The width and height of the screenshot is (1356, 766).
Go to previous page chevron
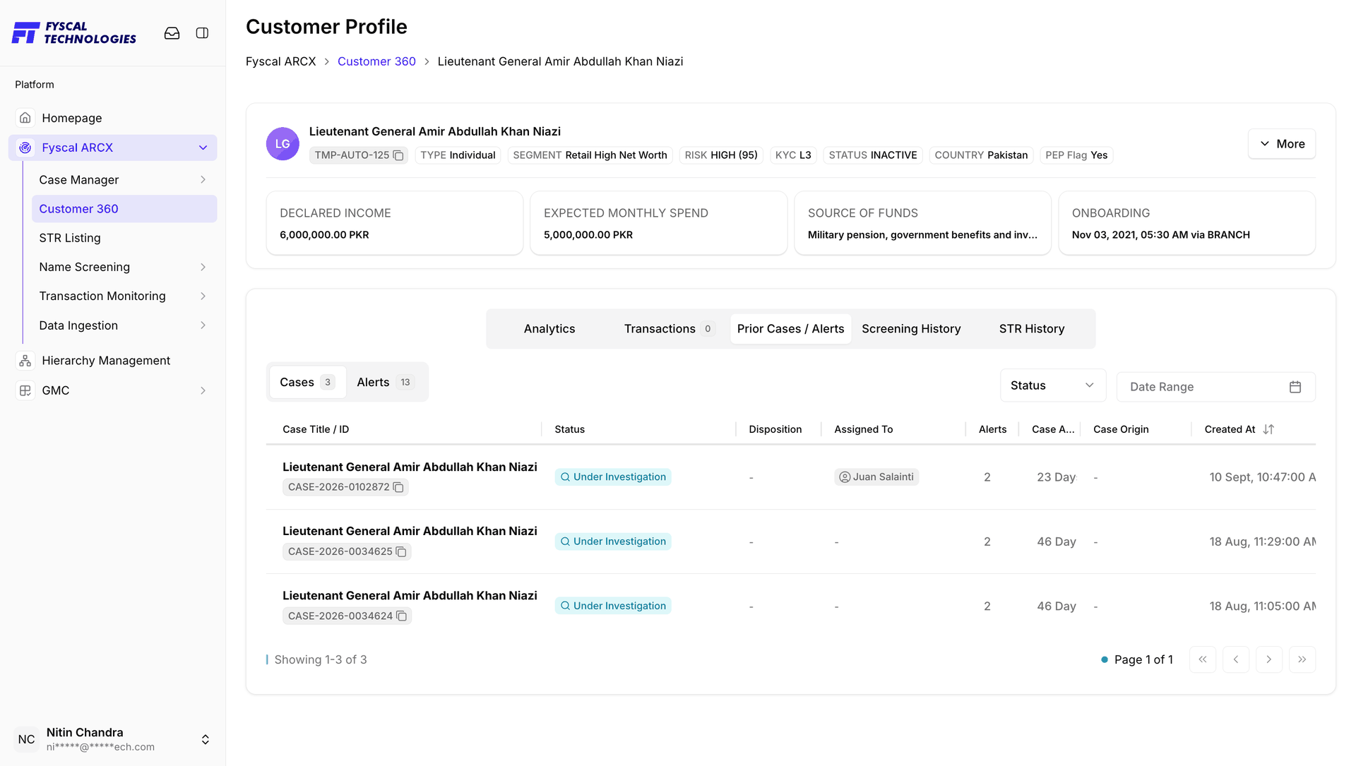(1236, 659)
